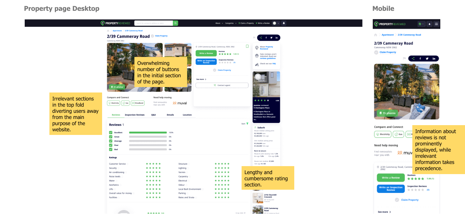The image size is (465, 214).
Task: Click the share icon in desktop social bar
Action: [261, 38]
